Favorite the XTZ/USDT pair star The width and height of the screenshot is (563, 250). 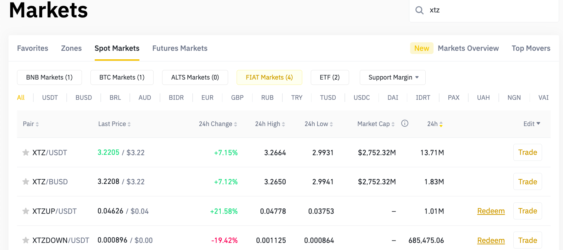[x=26, y=153]
